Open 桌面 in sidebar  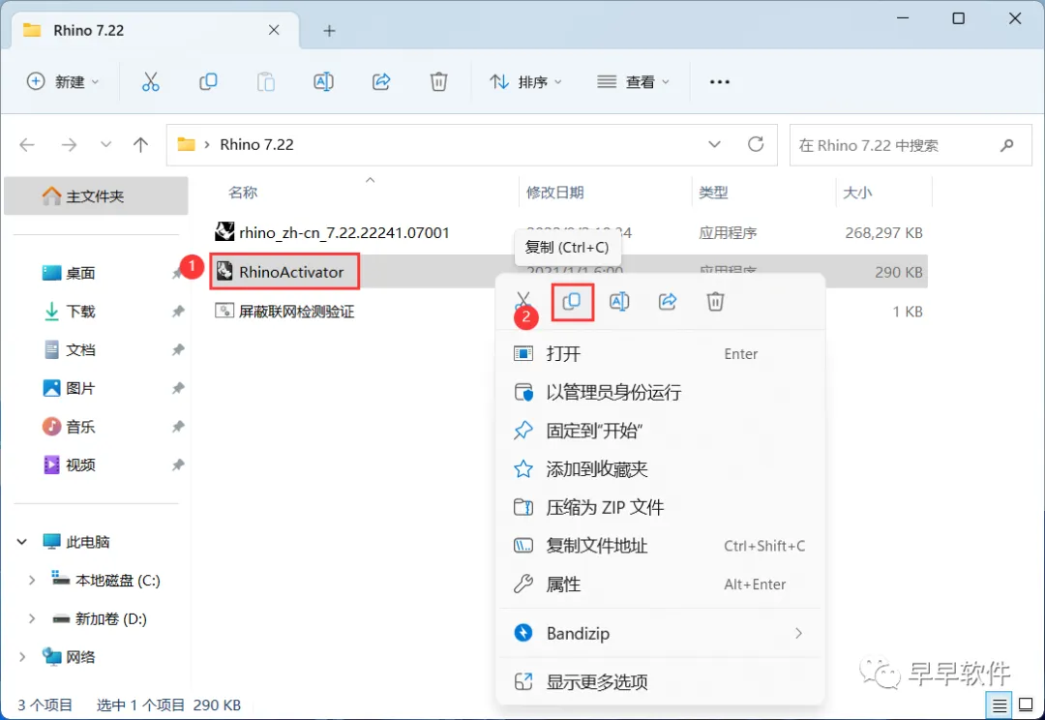pos(80,273)
